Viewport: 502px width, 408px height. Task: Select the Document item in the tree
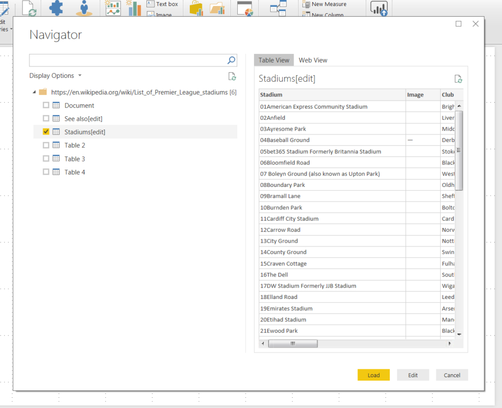pyautogui.click(x=79, y=106)
